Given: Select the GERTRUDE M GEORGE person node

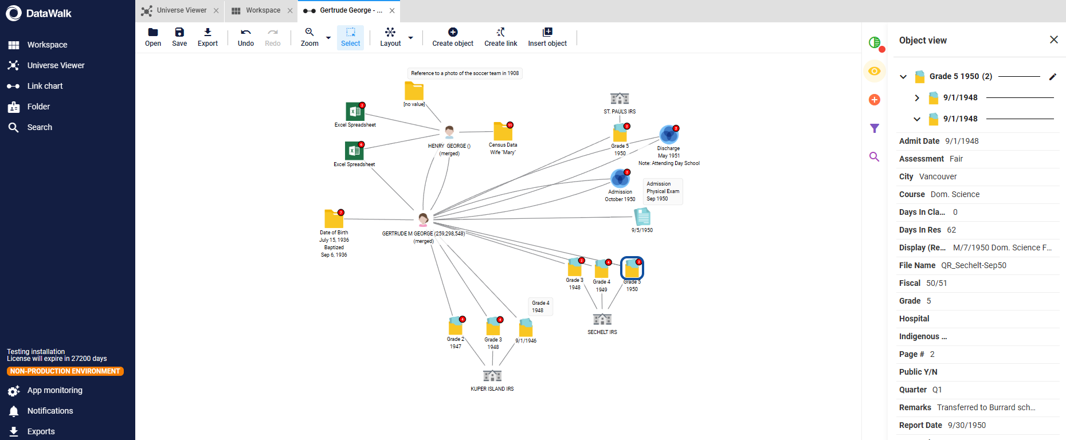Looking at the screenshot, I should 423,219.
